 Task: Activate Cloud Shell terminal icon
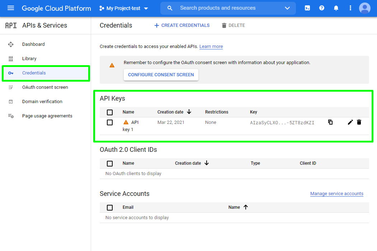307,8
